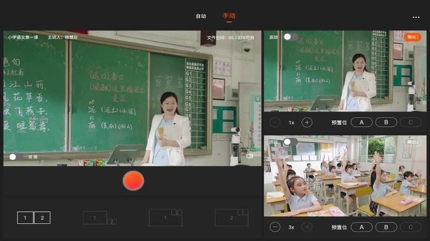The image size is (430, 241).
Task: Switch to the 手动 tab
Action: click(x=229, y=16)
